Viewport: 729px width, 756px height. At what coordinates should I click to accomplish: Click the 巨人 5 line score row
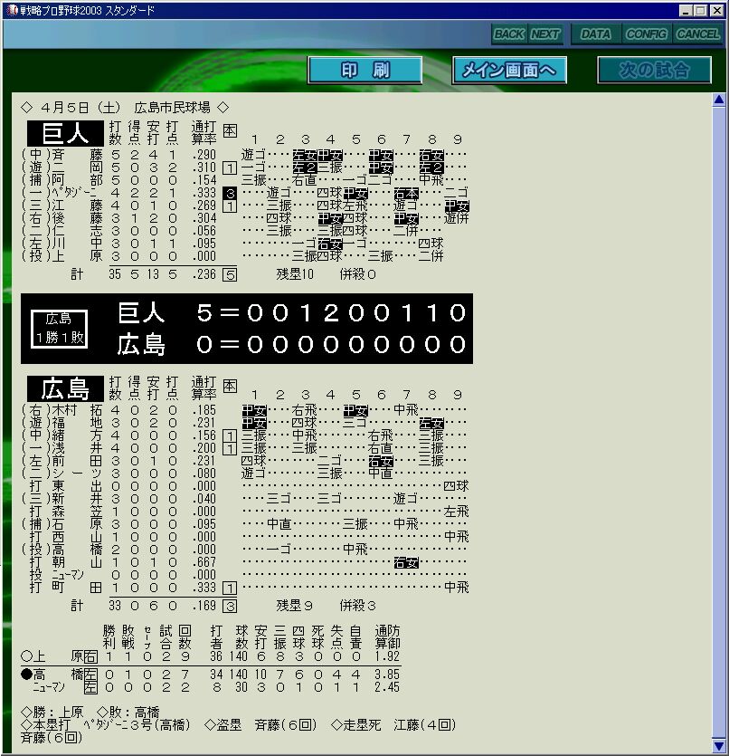tap(292, 313)
